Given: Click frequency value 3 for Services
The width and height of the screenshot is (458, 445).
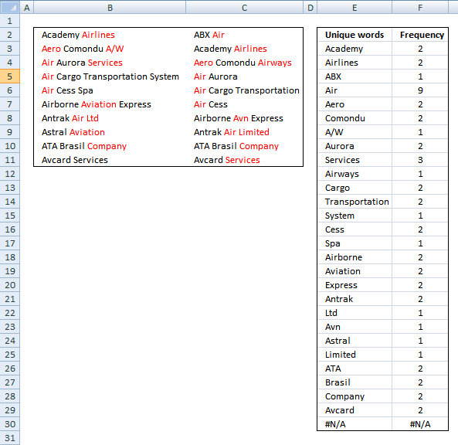Looking at the screenshot, I should [419, 160].
